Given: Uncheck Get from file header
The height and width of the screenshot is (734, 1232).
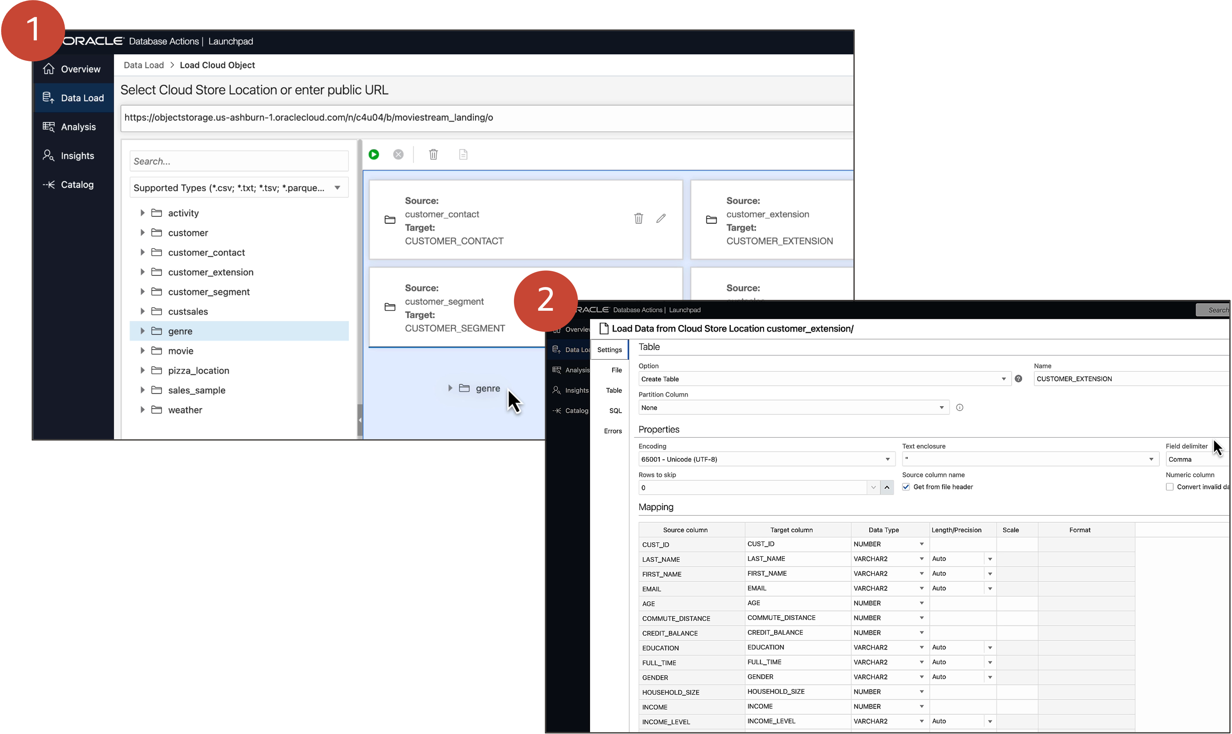Looking at the screenshot, I should pyautogui.click(x=906, y=487).
